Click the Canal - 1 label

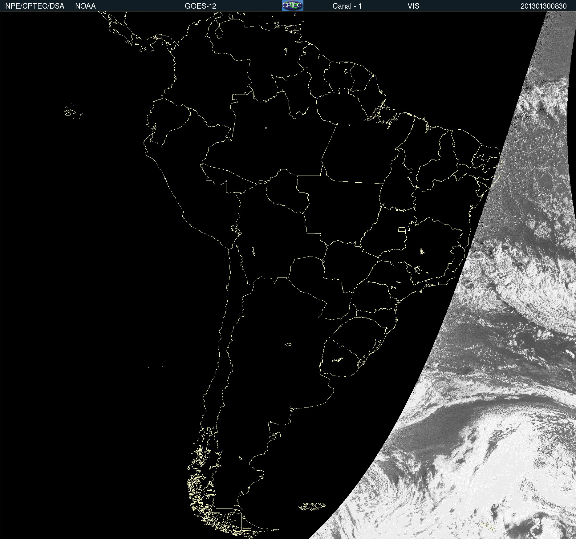click(x=347, y=6)
